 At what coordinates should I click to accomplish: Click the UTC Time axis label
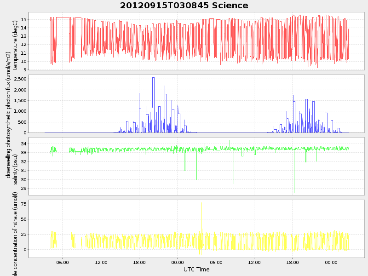(x=196, y=270)
